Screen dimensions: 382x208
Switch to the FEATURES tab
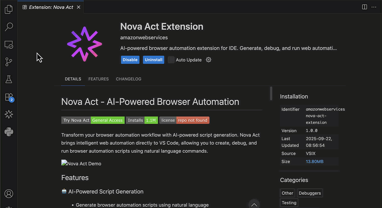tap(98, 79)
